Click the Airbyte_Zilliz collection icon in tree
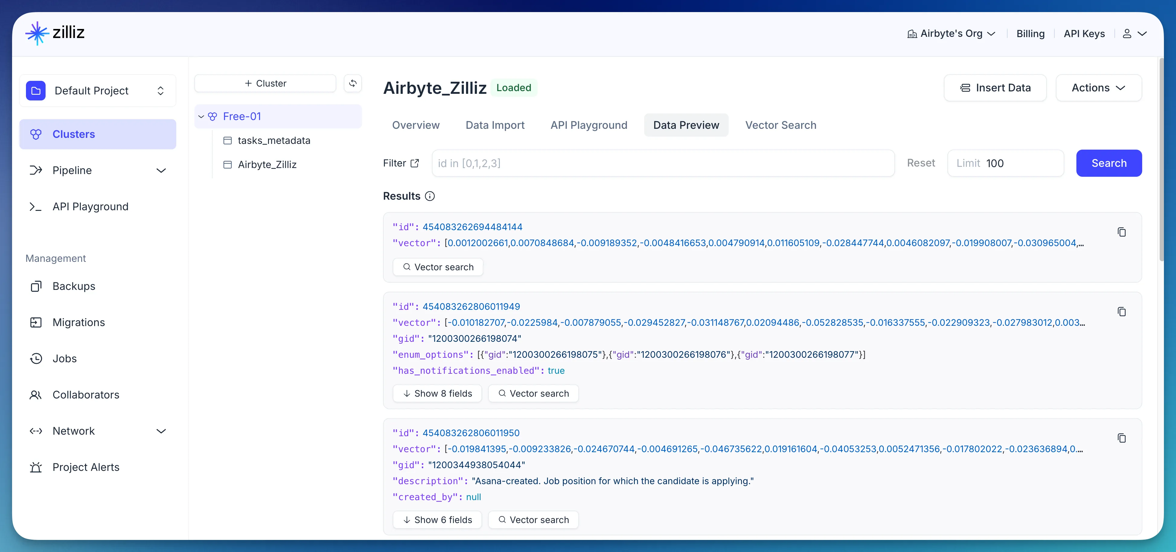 [x=227, y=165]
